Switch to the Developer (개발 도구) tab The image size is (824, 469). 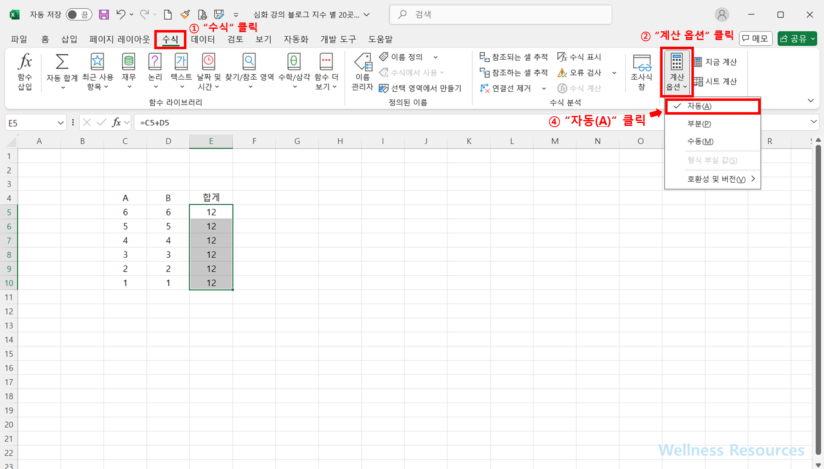pyautogui.click(x=338, y=39)
